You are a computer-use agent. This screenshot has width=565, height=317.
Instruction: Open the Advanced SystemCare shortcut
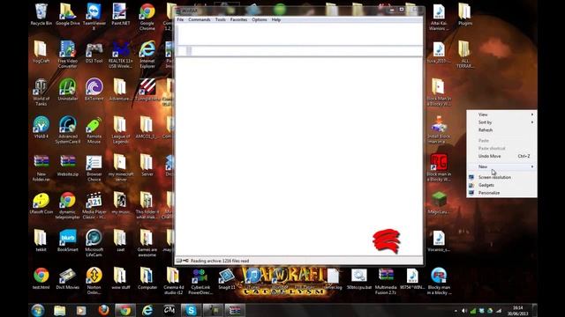click(x=68, y=129)
